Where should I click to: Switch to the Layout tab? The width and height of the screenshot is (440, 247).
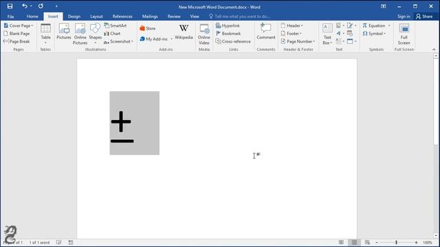[96, 16]
